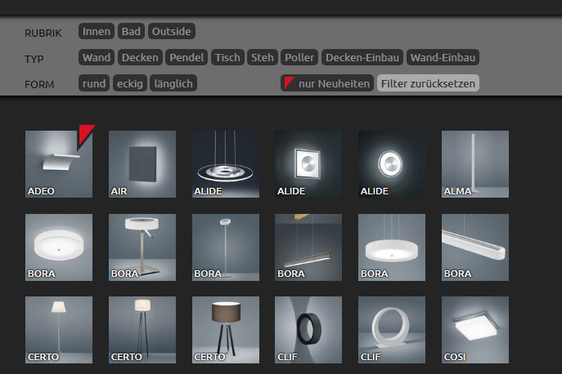Filter by form rund
562x374 pixels.
tap(94, 83)
